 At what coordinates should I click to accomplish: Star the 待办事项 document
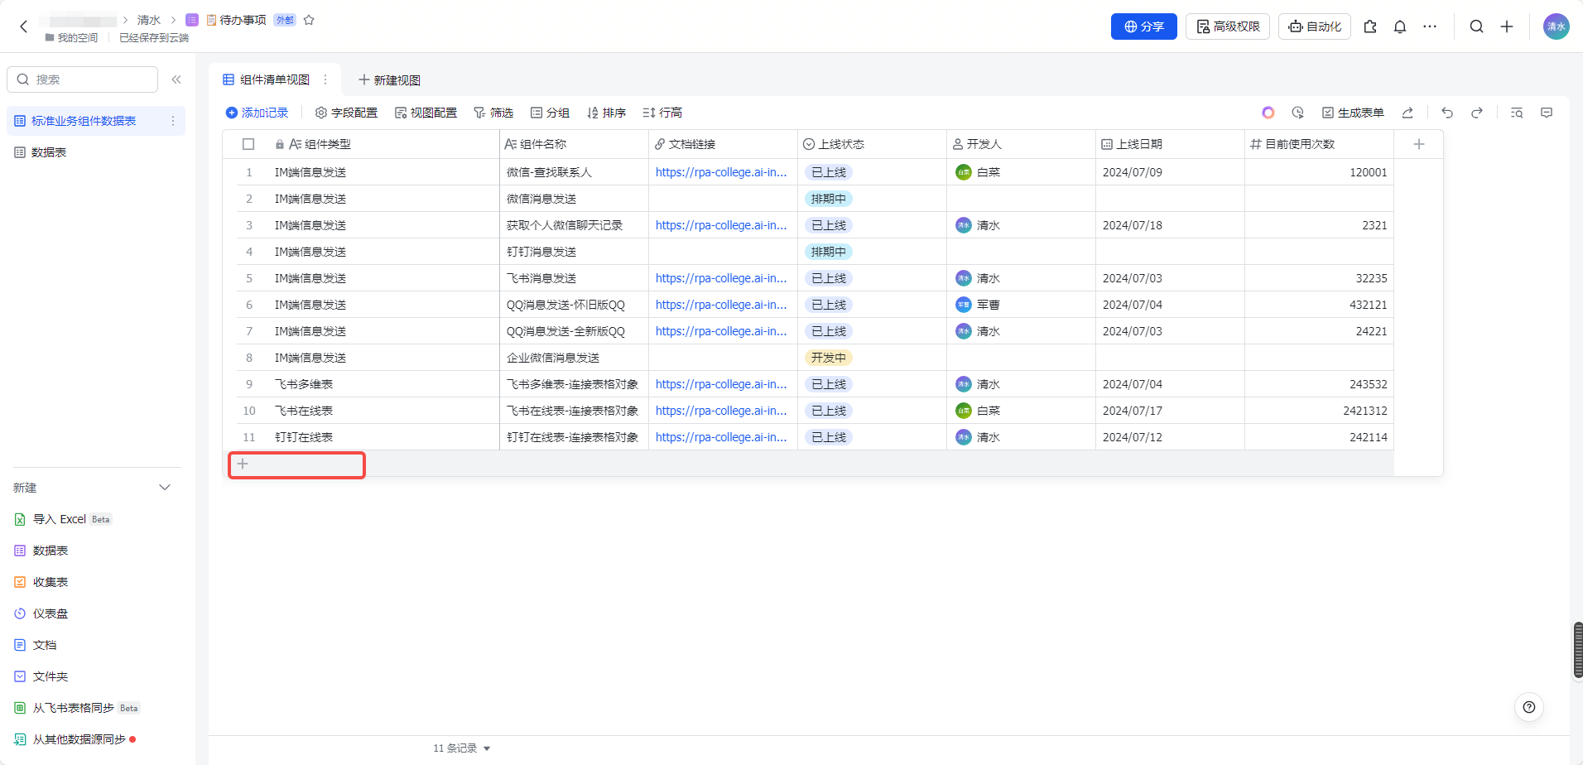point(309,20)
